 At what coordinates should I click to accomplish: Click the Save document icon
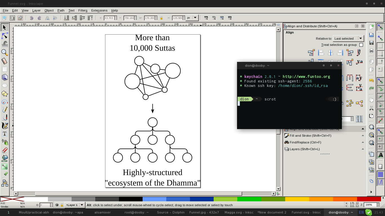[371, 43]
